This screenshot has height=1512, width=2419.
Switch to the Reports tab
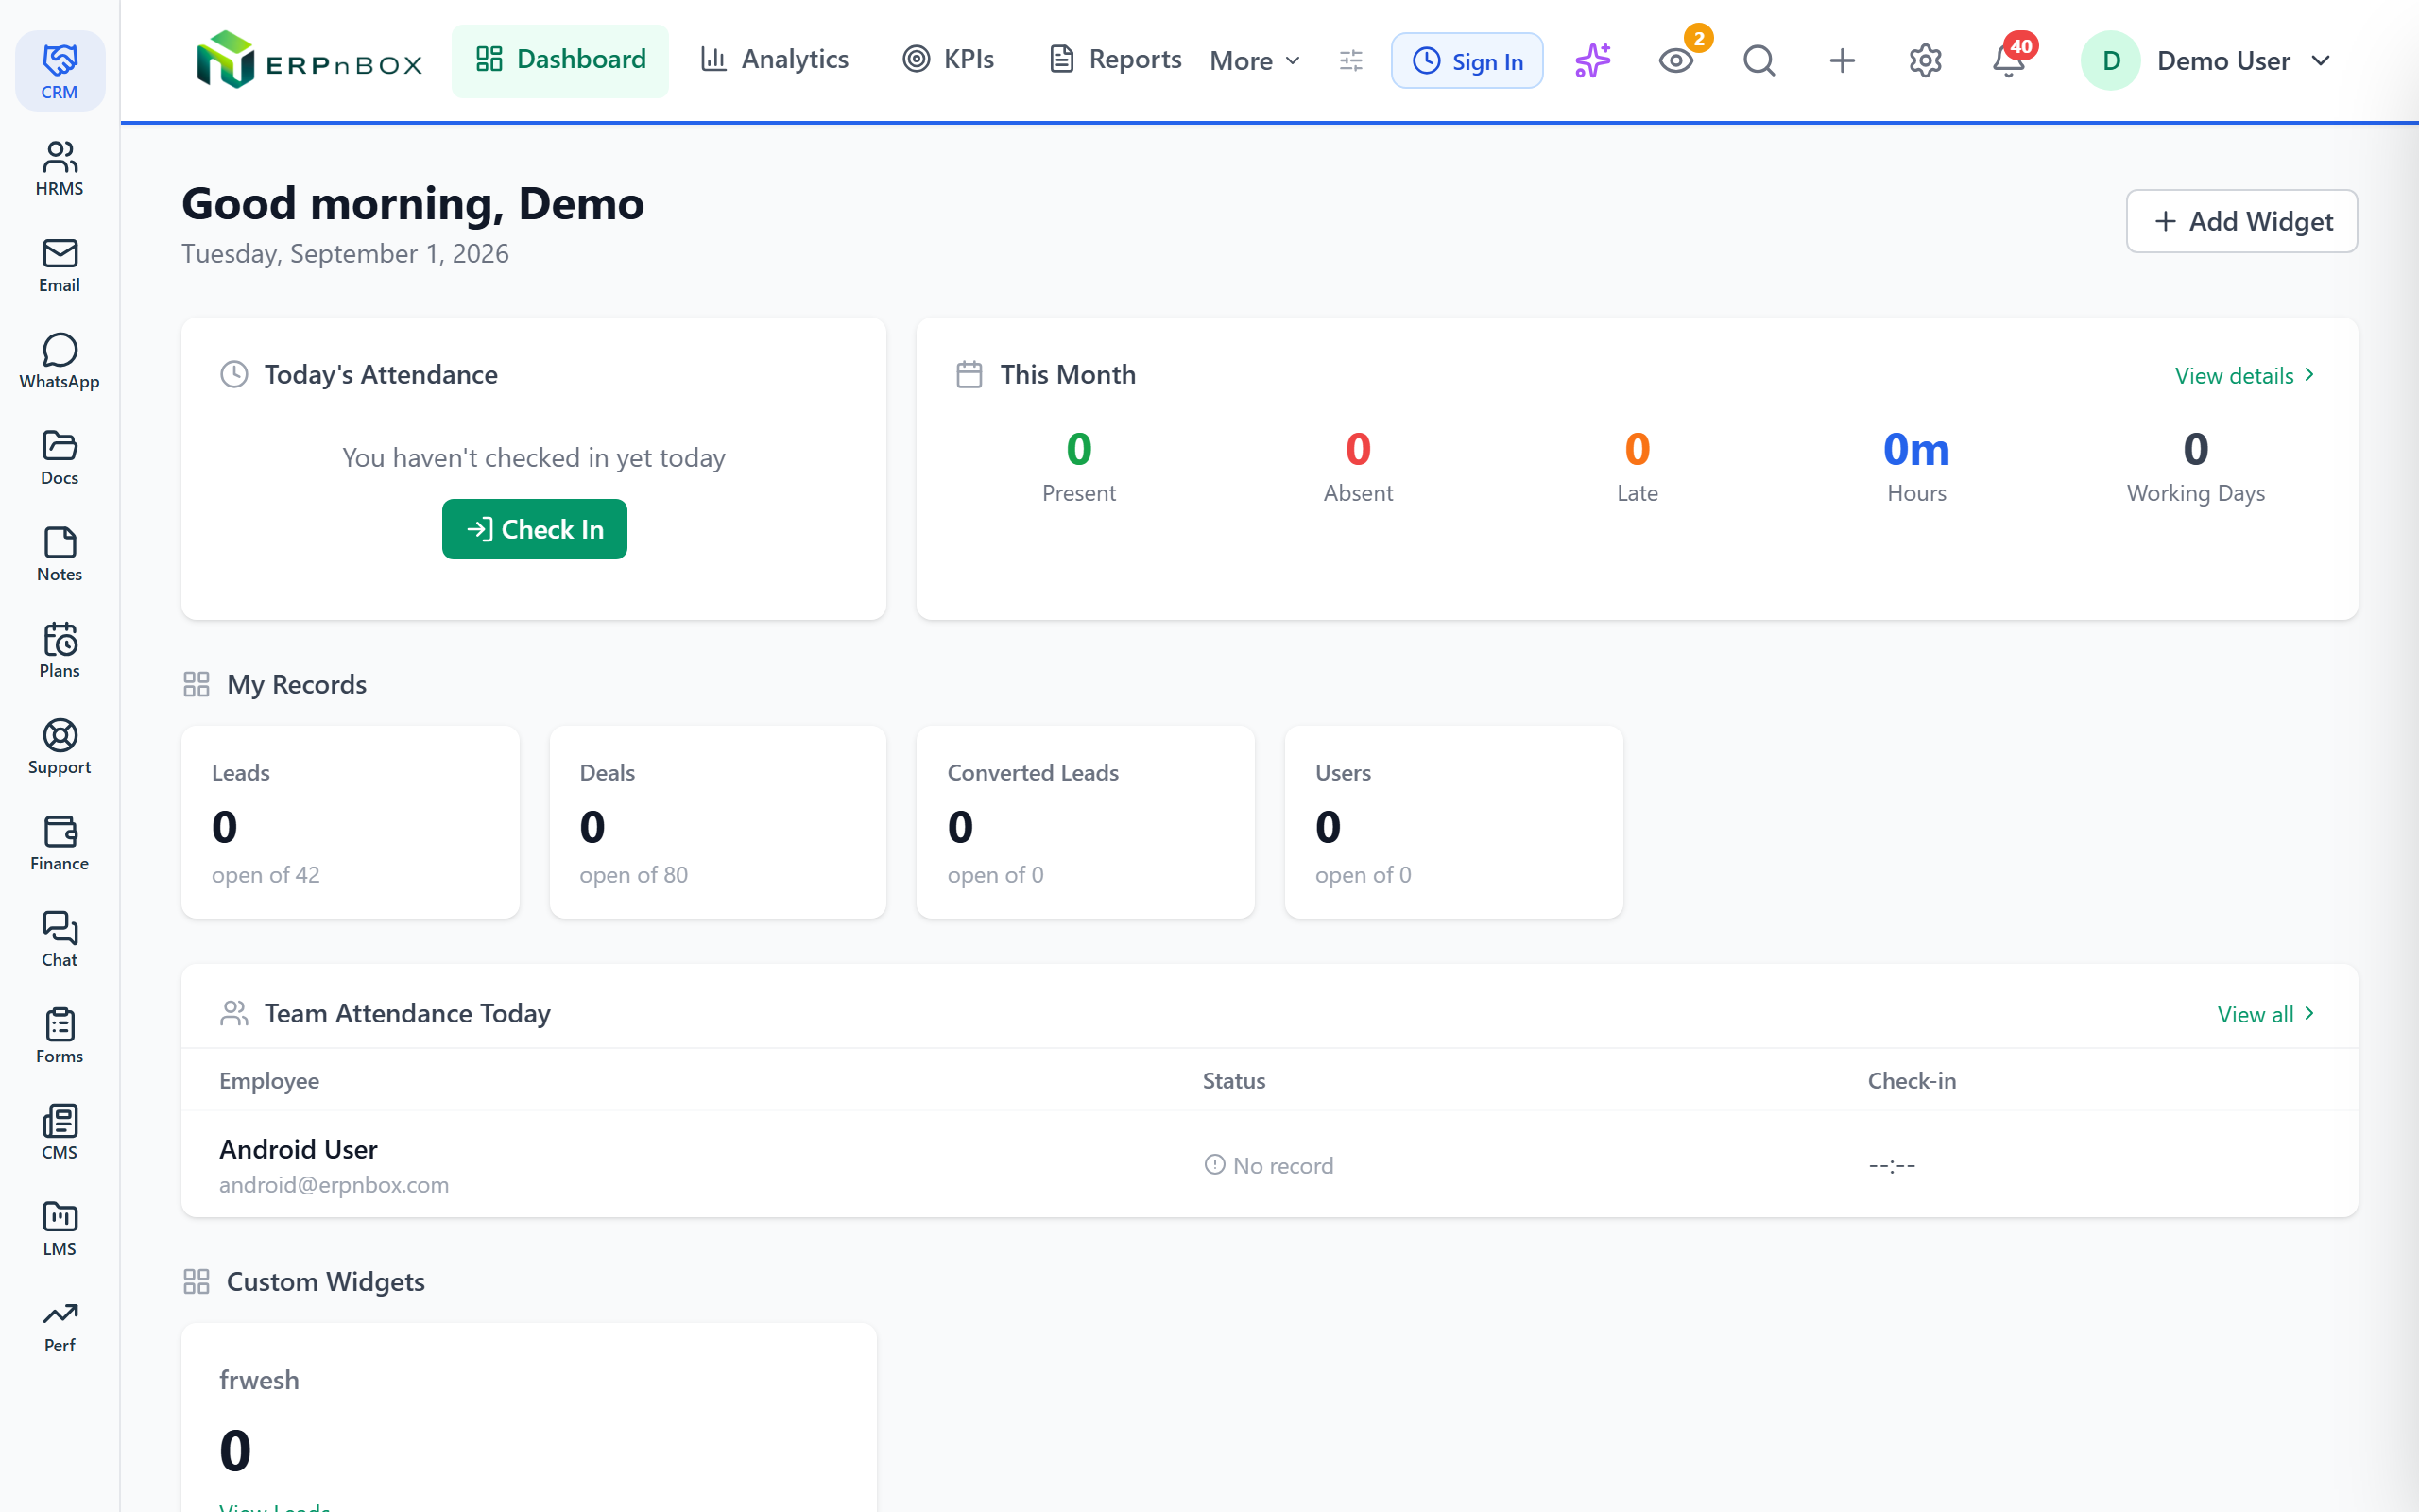[x=1115, y=60]
